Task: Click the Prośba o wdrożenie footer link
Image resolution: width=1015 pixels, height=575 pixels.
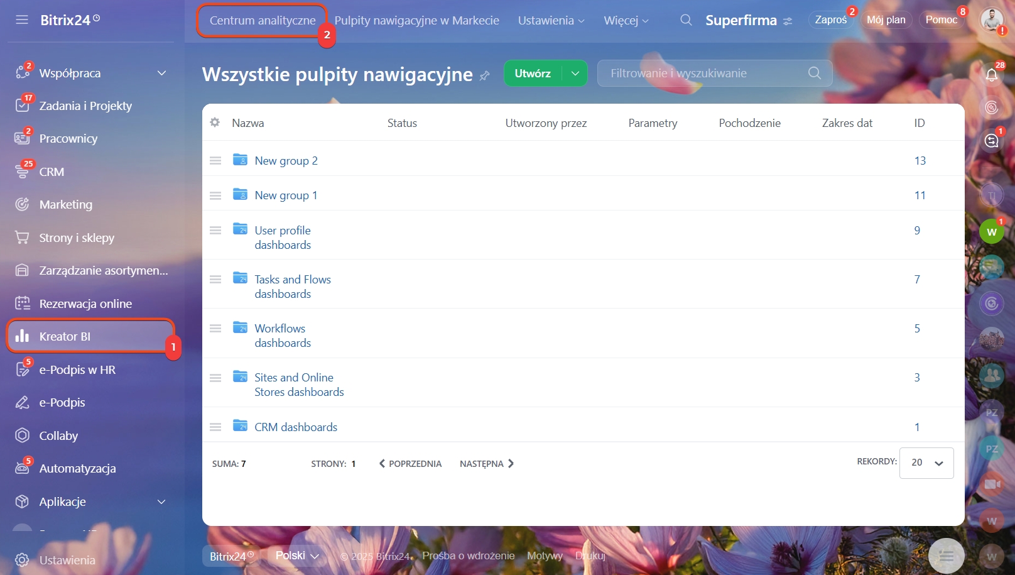Action: [x=469, y=556]
